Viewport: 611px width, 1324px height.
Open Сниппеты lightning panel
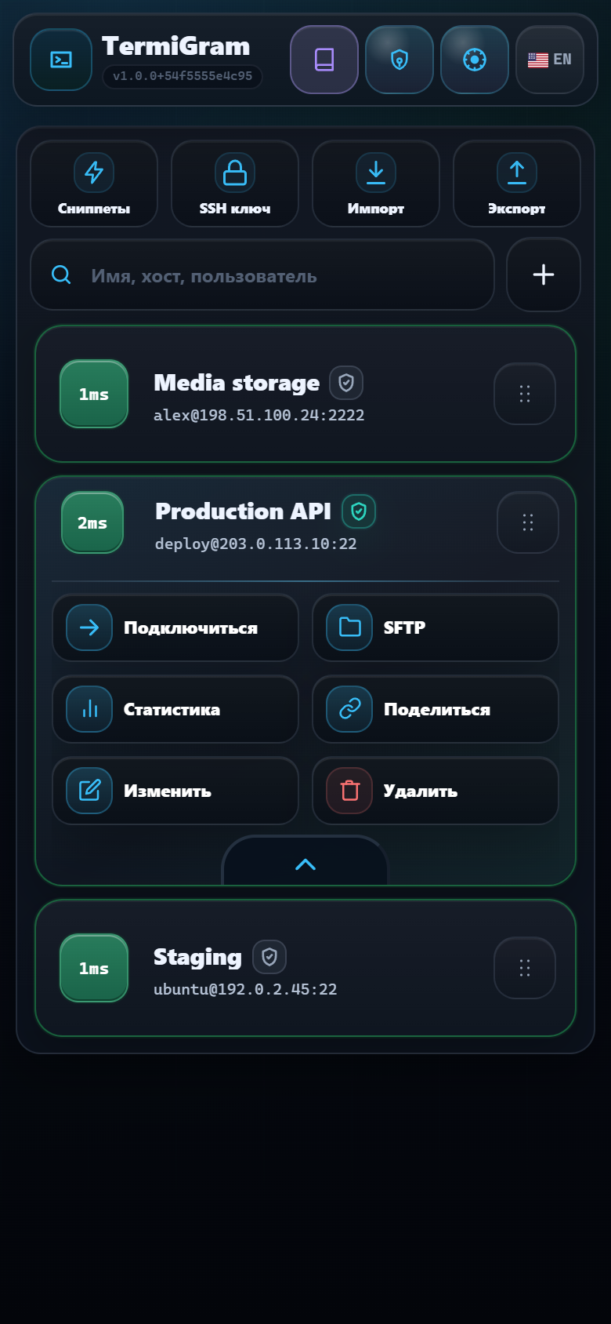(94, 184)
